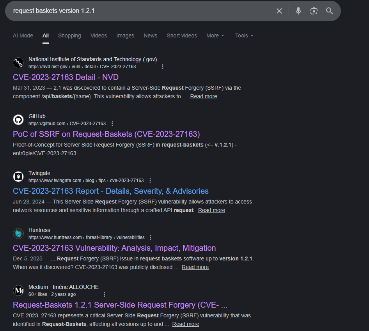
Task: Click the GitHub favicon in results
Action: click(x=18, y=120)
